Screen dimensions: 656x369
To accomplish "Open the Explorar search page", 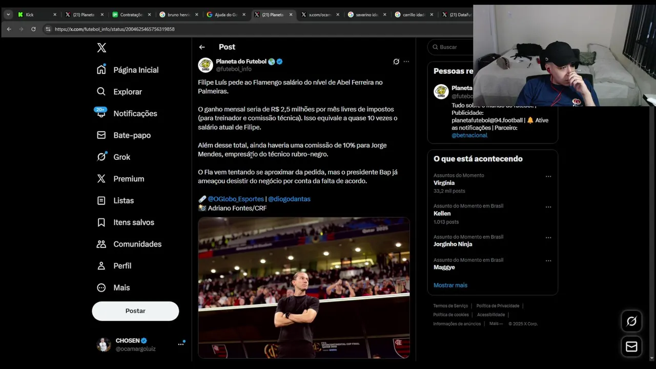I will point(119,92).
